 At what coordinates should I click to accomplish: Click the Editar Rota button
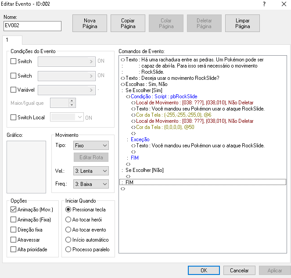point(91,157)
